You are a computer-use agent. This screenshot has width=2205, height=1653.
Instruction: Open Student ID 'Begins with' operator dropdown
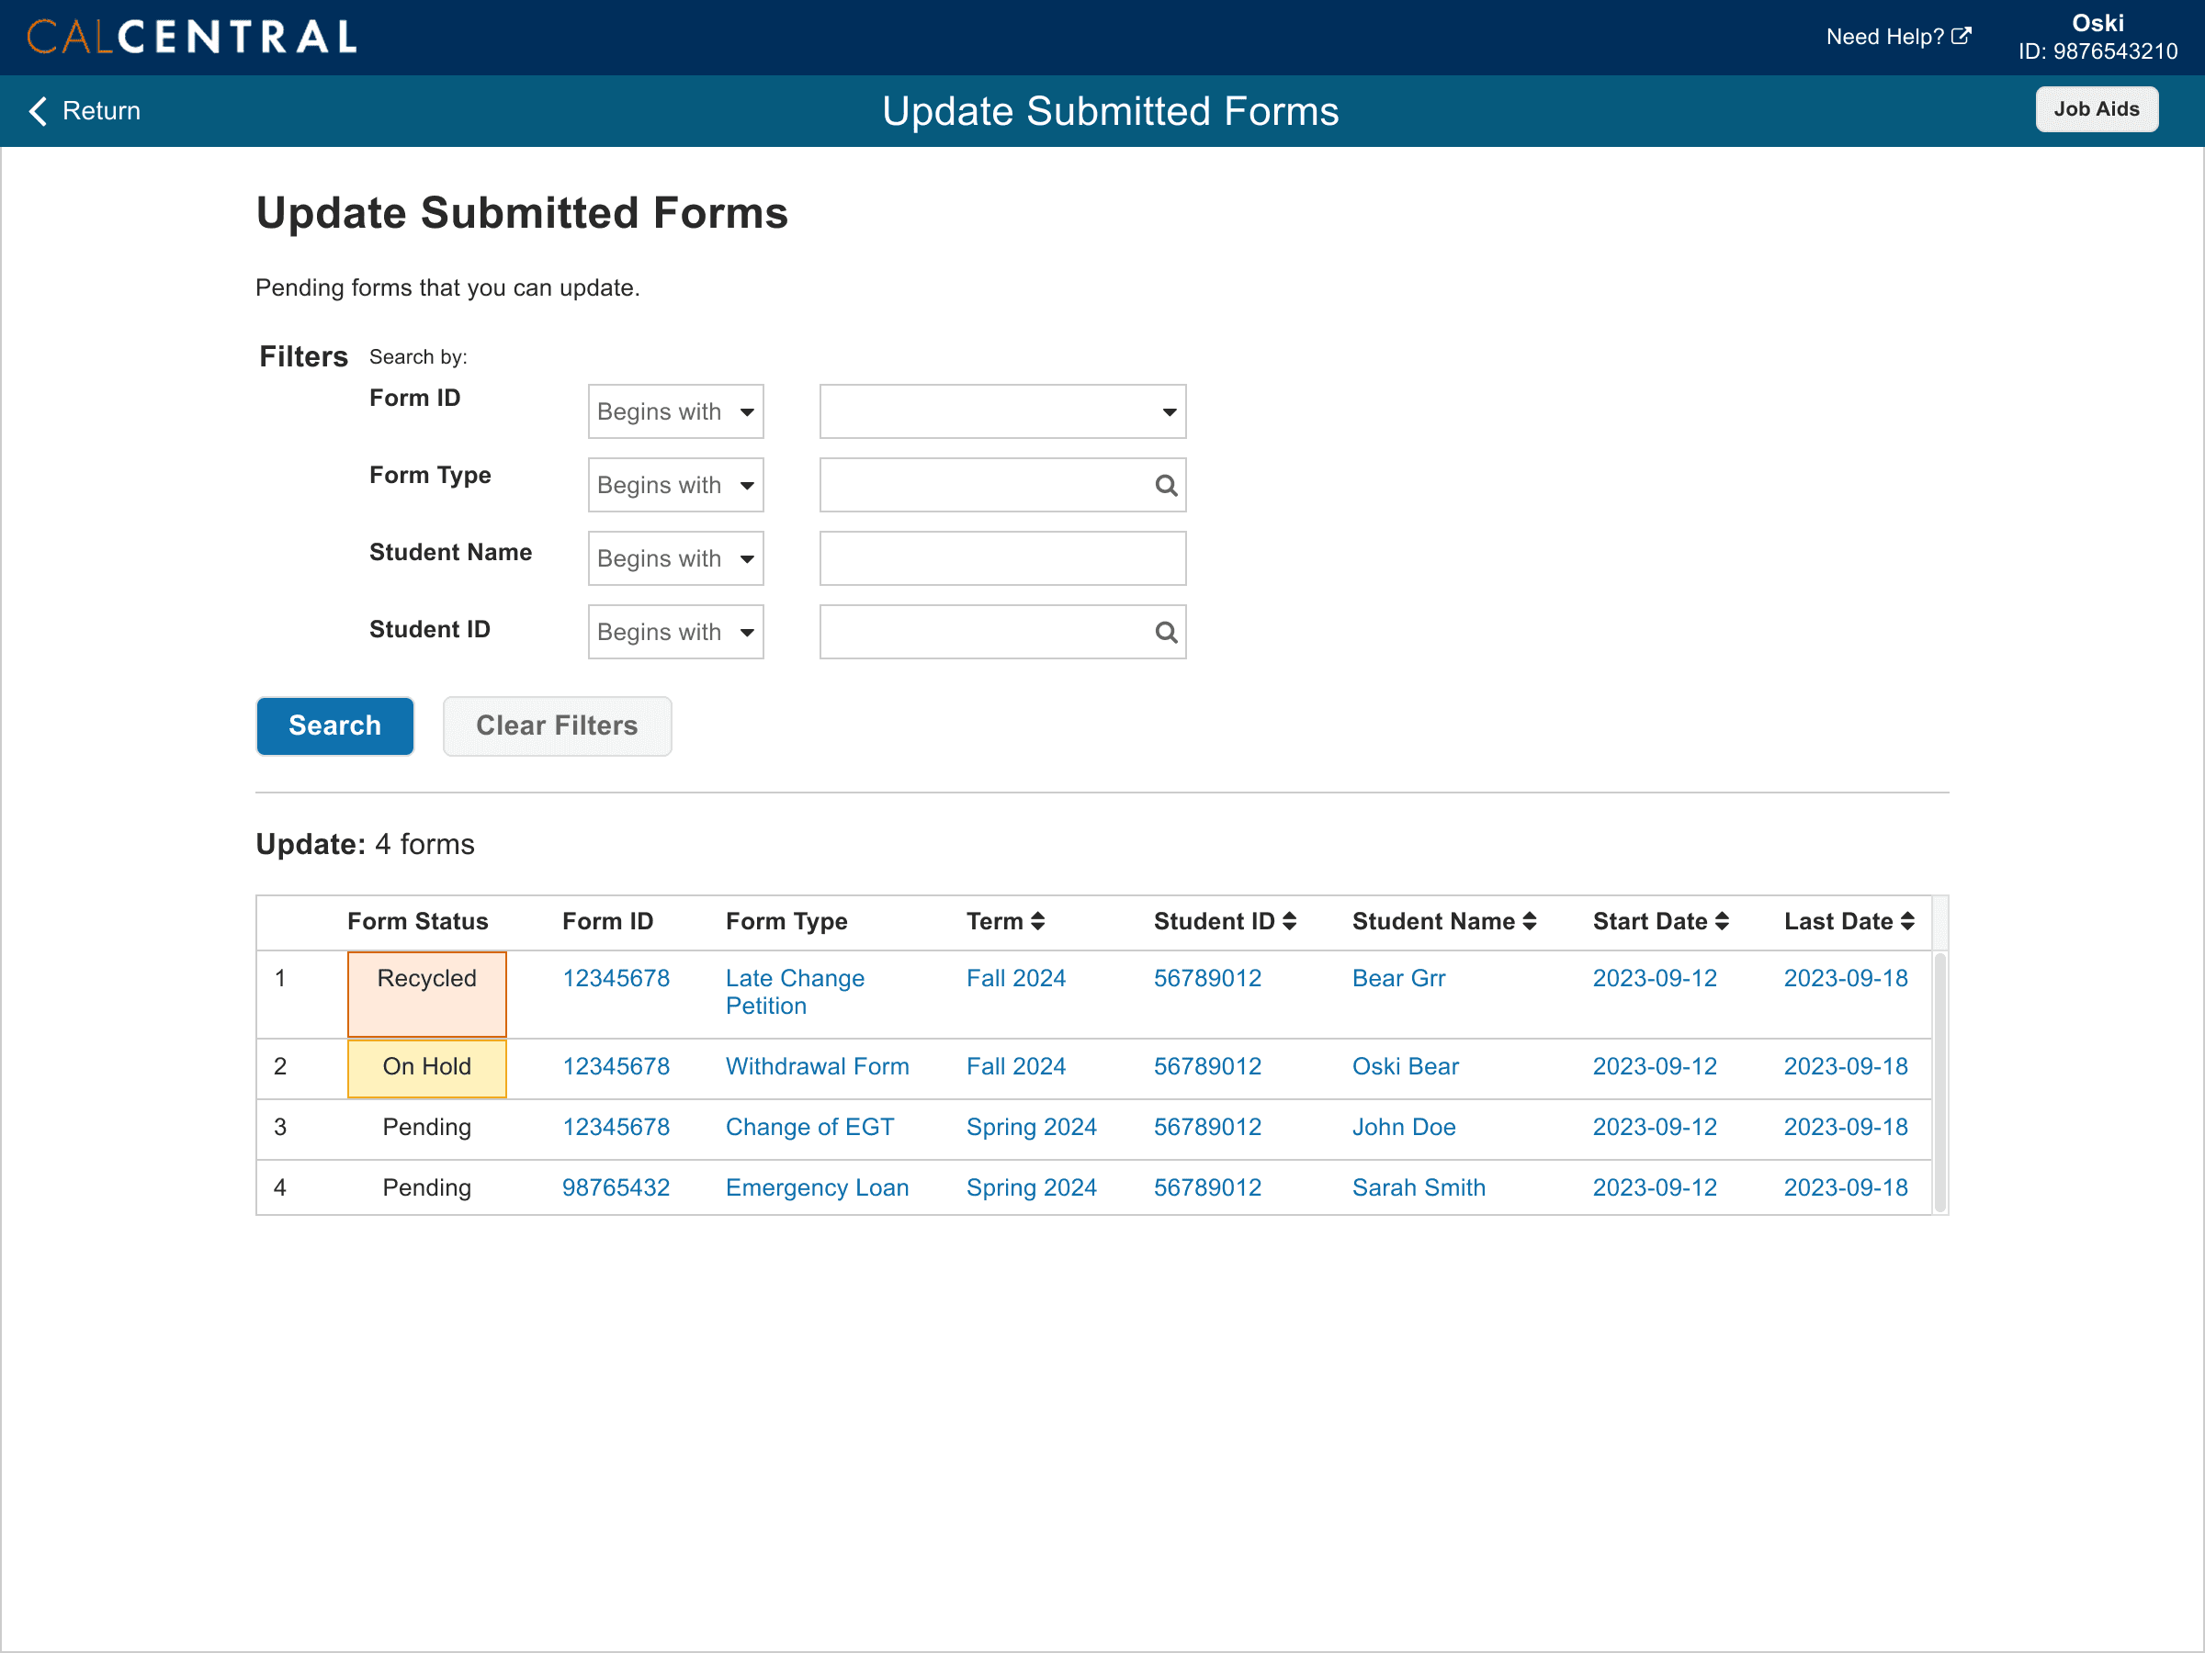pyautogui.click(x=675, y=632)
